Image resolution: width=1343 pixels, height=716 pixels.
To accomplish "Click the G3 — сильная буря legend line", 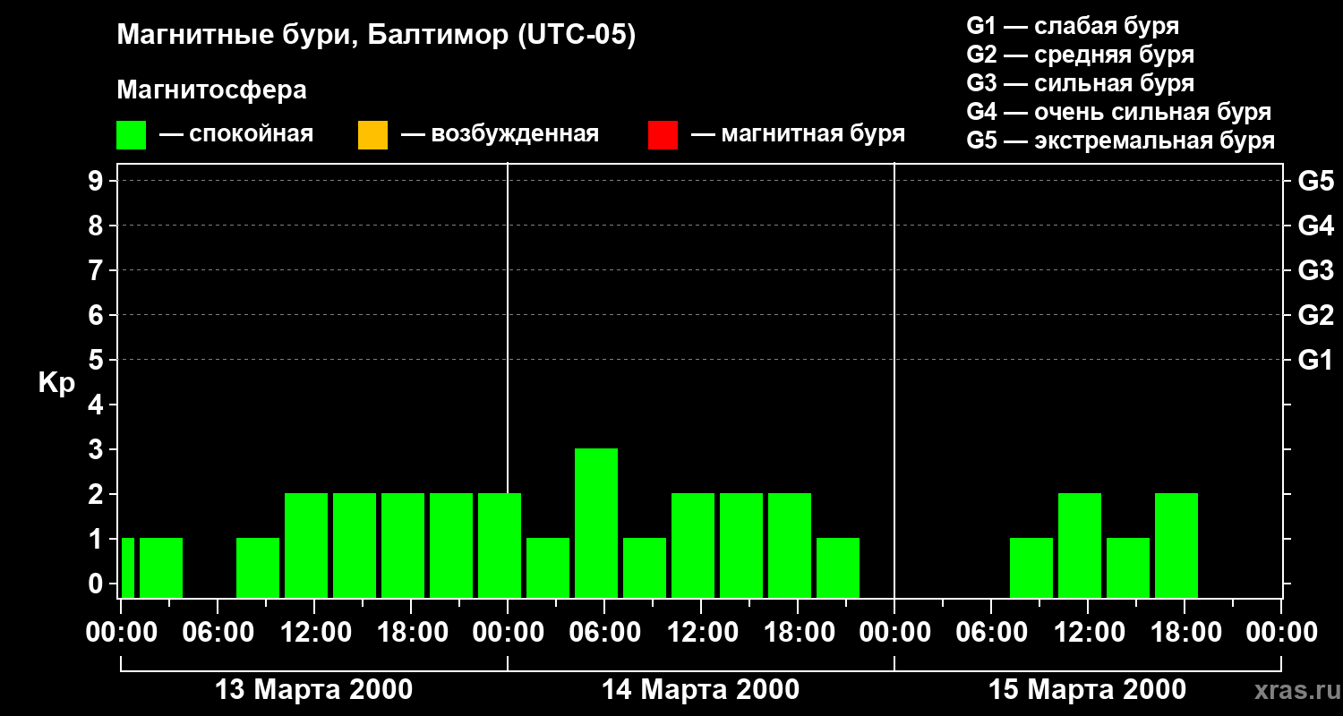I will (x=1080, y=83).
